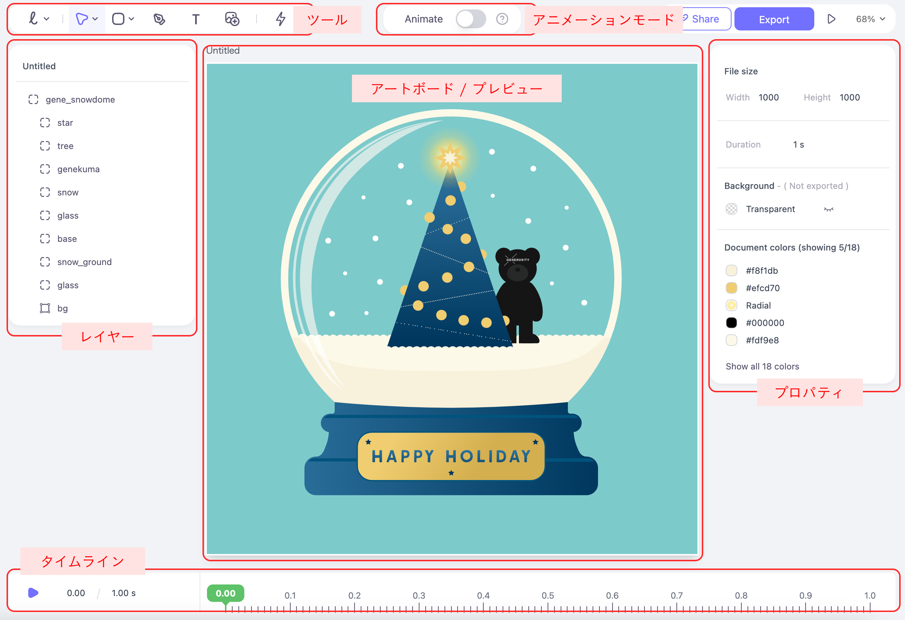Expand the shape tool dropdown chevron
Viewport: 905px width, 620px height.
click(131, 19)
